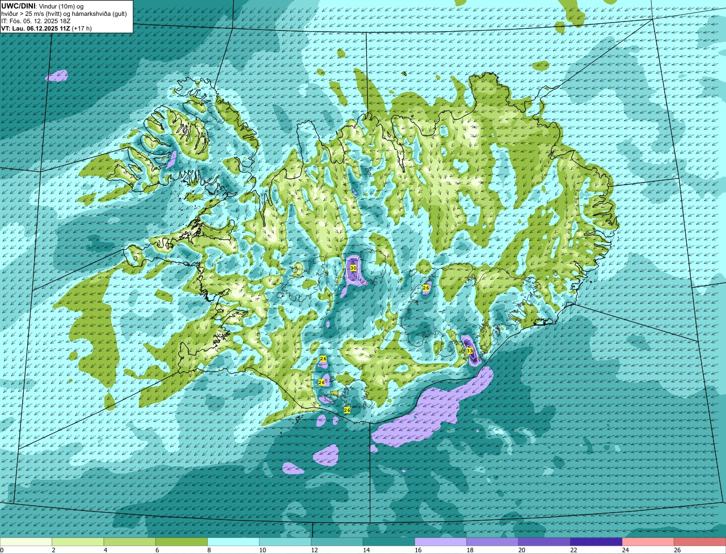Click the valid time "VT: Lau. 06.12.2025 11Z"
726x554 pixels.
click(36, 28)
